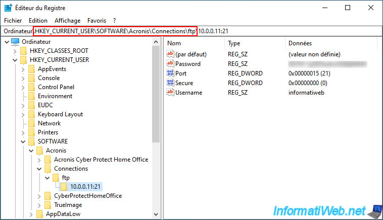Open the Affichage menu
The height and width of the screenshot is (220, 383).
tap(67, 21)
